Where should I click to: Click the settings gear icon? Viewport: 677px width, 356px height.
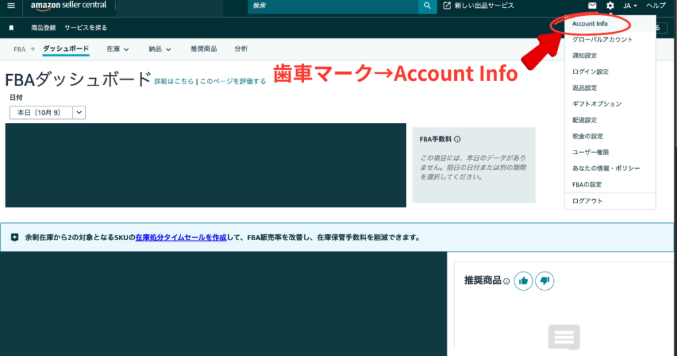(610, 6)
